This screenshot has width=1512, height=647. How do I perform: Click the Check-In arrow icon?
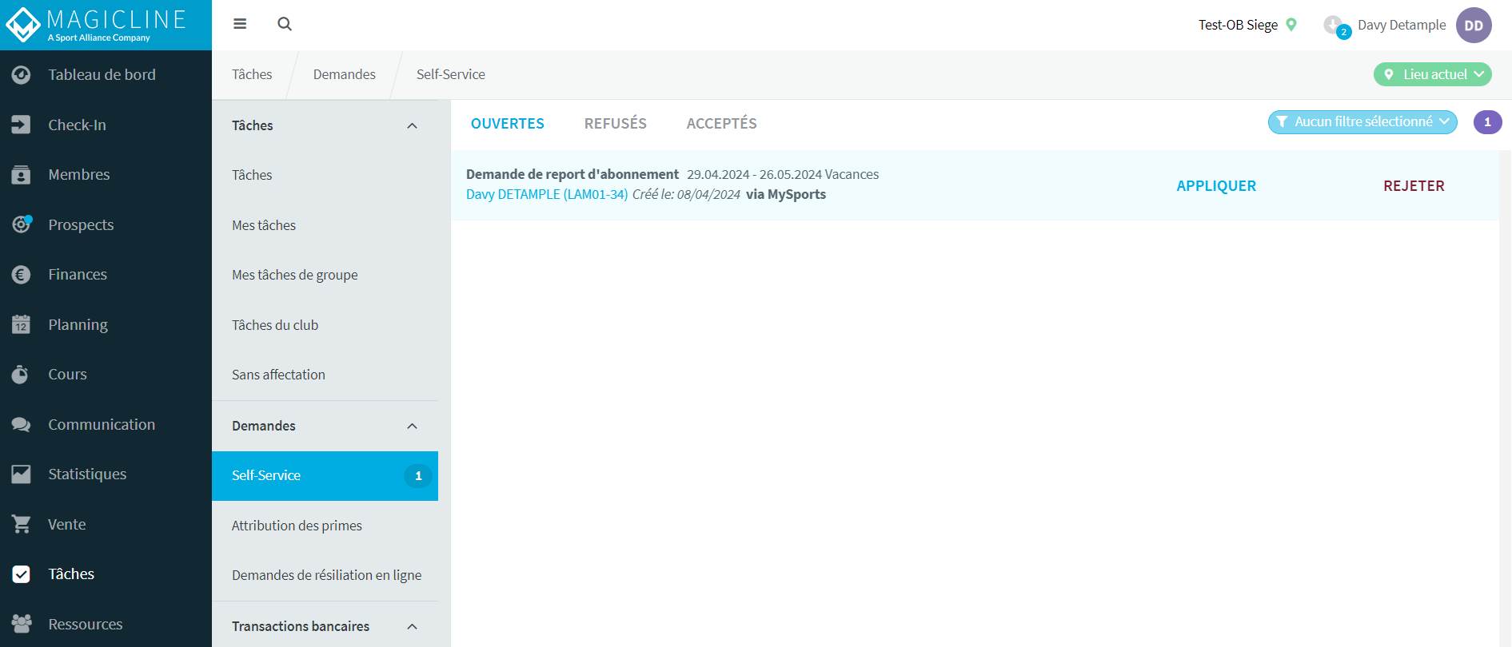pos(22,125)
